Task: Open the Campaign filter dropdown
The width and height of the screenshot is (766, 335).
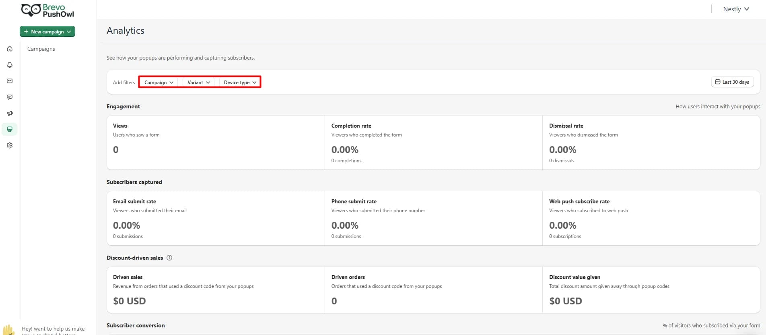Action: (x=159, y=82)
